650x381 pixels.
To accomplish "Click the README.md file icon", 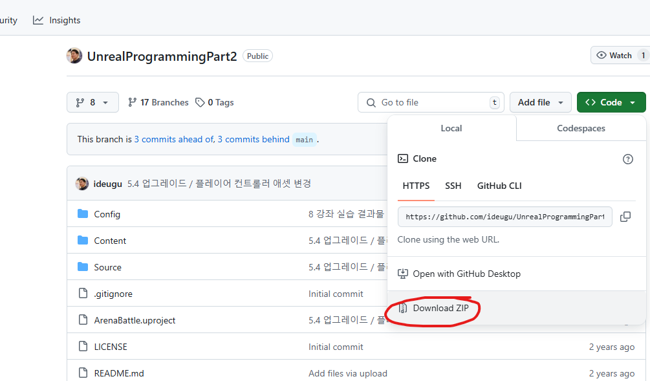I will (83, 373).
